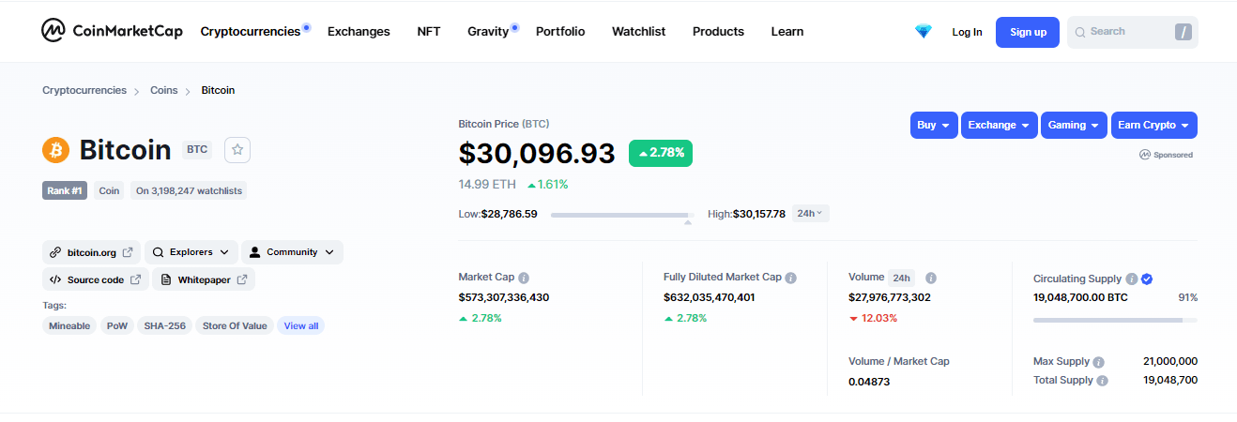Open the Watchlist page

638,31
